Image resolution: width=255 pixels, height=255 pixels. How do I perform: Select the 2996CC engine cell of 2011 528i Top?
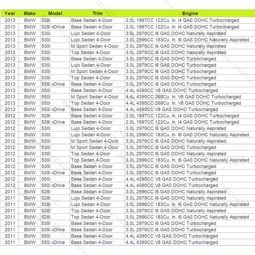tap(190, 217)
